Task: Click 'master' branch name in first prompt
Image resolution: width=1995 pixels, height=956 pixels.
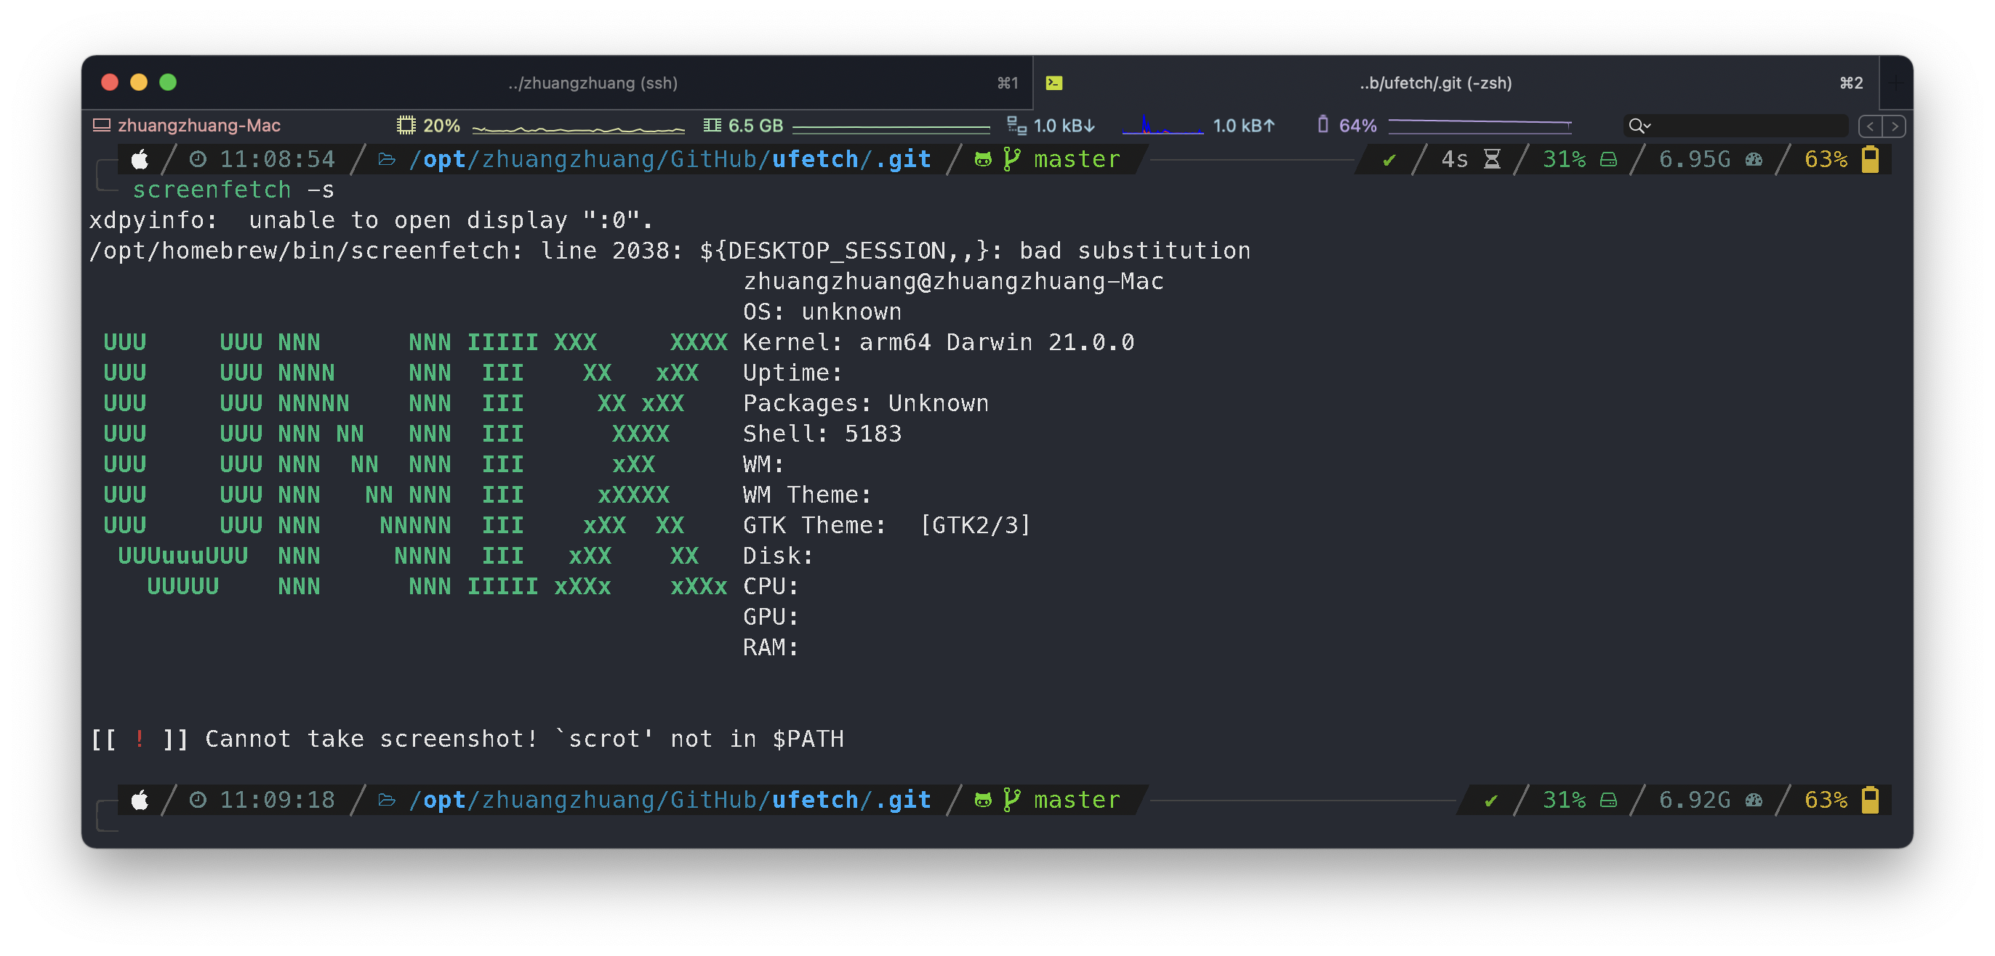Action: 1077,160
